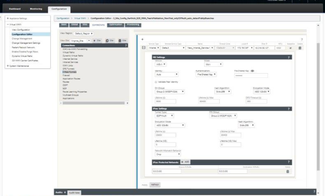The height and width of the screenshot is (196, 325).
Task: Open the IPsec Encryption Mode dropdown
Action: click(x=170, y=125)
